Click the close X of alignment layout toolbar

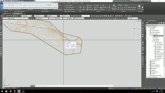(56, 2)
